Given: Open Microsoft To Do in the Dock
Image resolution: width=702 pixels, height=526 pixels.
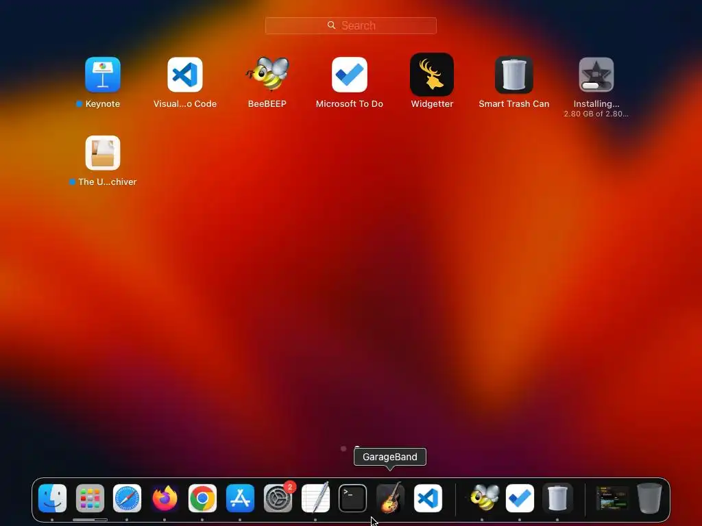Looking at the screenshot, I should (x=520, y=499).
